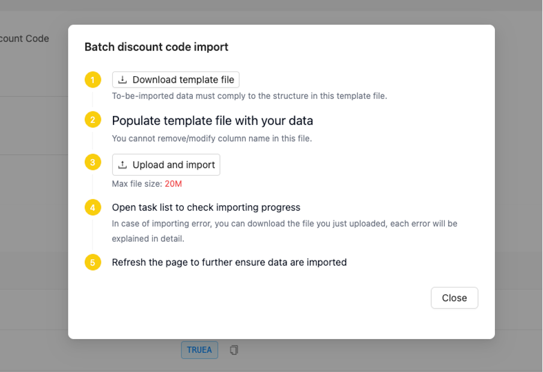The width and height of the screenshot is (543, 372).
Task: Click the Populate template file step heading
Action: [x=212, y=120]
